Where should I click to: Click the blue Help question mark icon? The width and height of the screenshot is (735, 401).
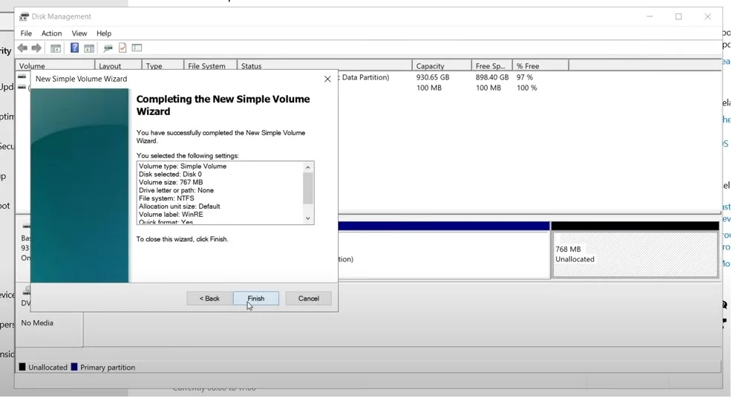74,48
